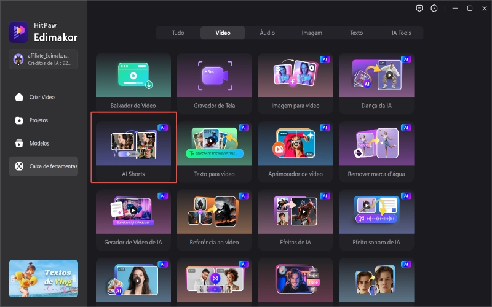The height and width of the screenshot is (307, 492).
Task: Click Criar Vídeo in the sidebar
Action: point(43,97)
